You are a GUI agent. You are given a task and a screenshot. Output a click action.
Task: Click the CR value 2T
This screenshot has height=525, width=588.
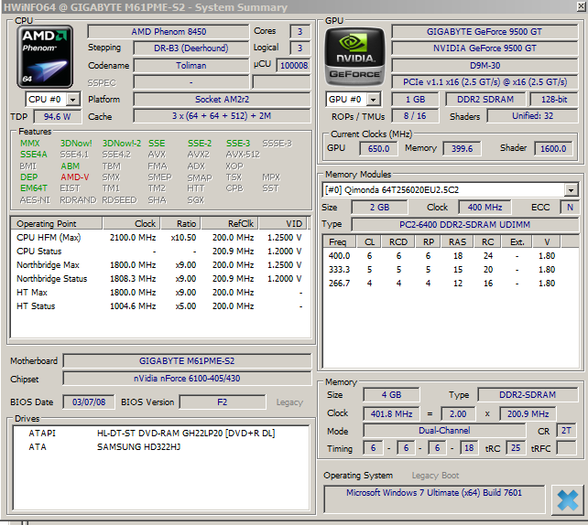[x=566, y=431]
